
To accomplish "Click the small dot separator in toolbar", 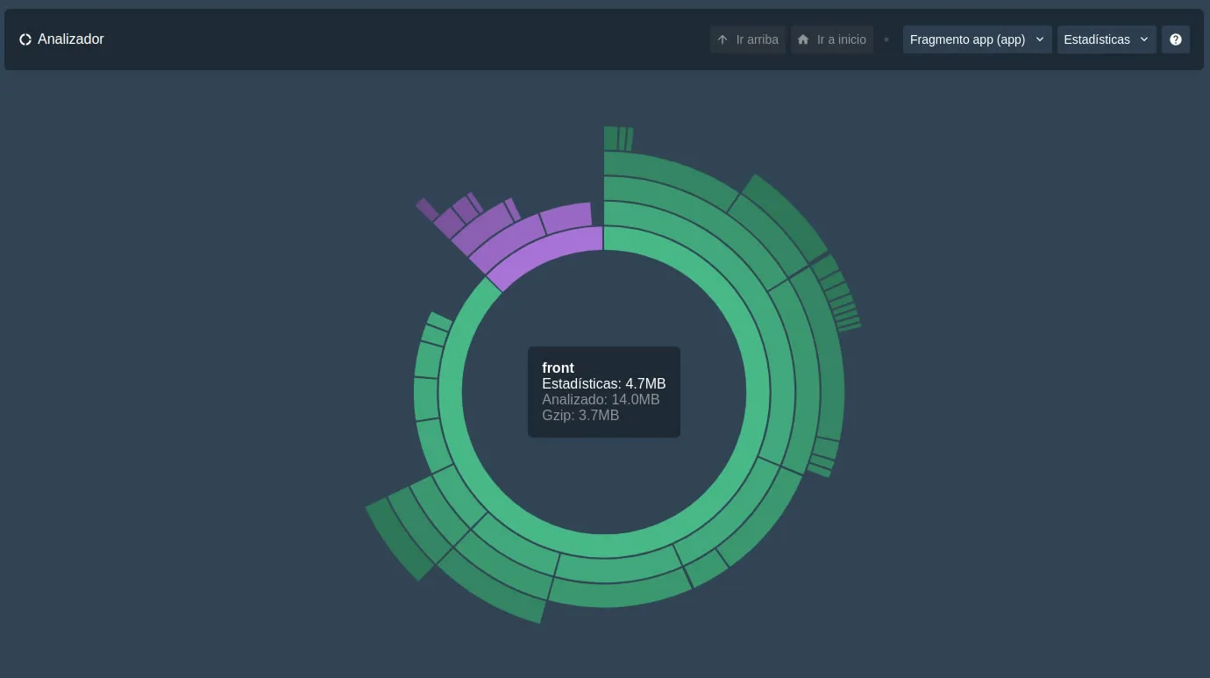I will [x=886, y=39].
